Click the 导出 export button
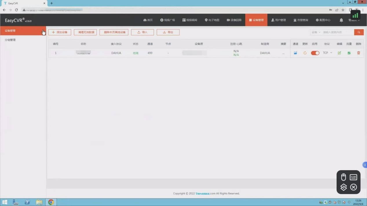The width and height of the screenshot is (367, 206). pyautogui.click(x=168, y=32)
